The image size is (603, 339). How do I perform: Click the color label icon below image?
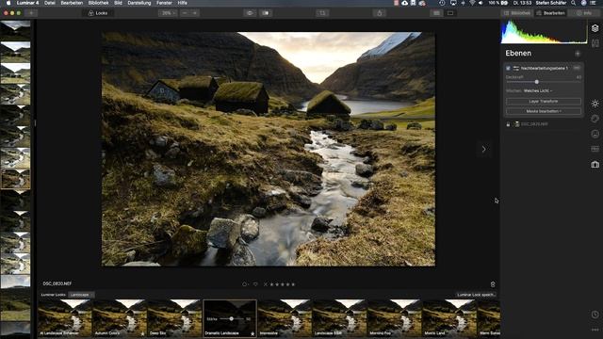tap(245, 284)
